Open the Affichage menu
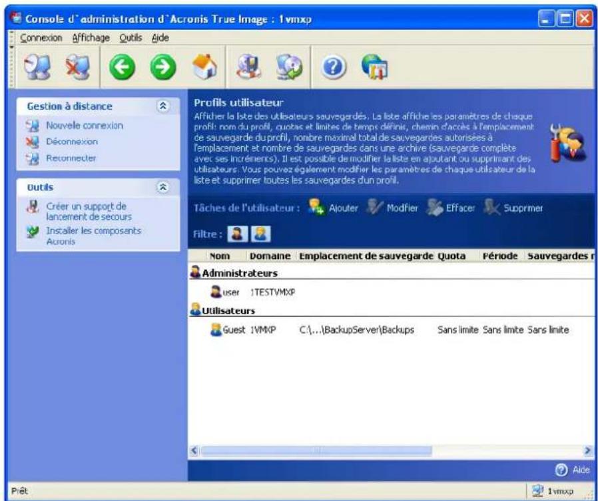The image size is (598, 501). click(x=91, y=38)
